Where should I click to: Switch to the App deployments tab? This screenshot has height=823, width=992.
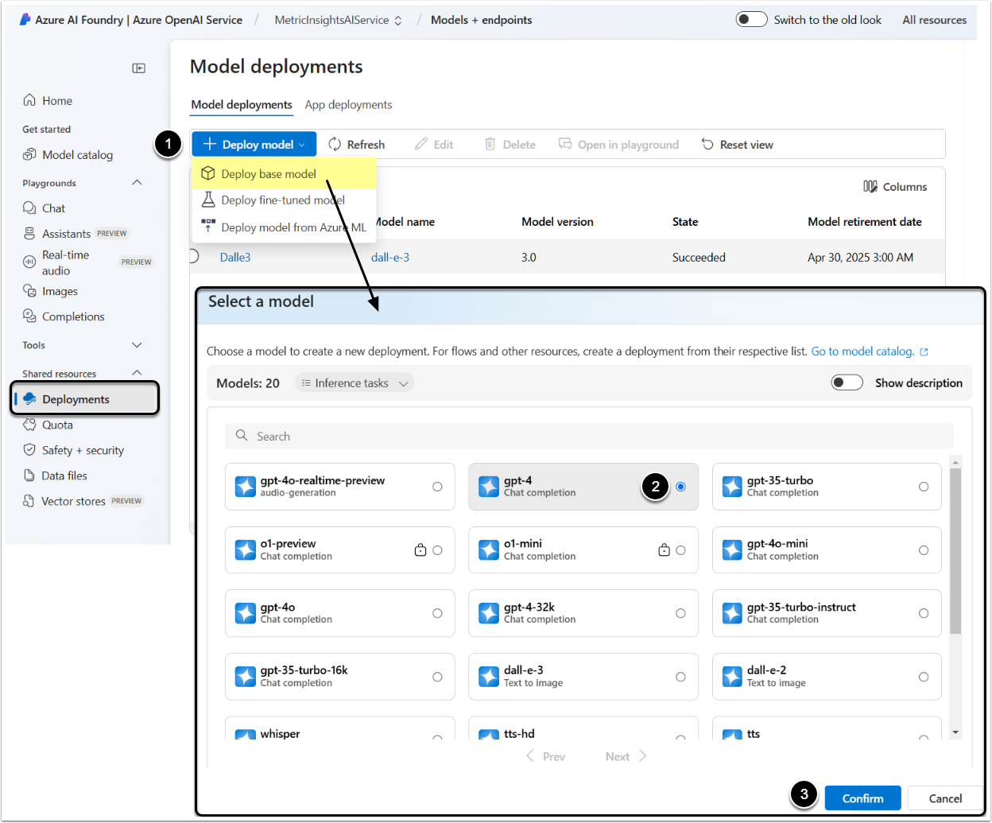tap(348, 105)
